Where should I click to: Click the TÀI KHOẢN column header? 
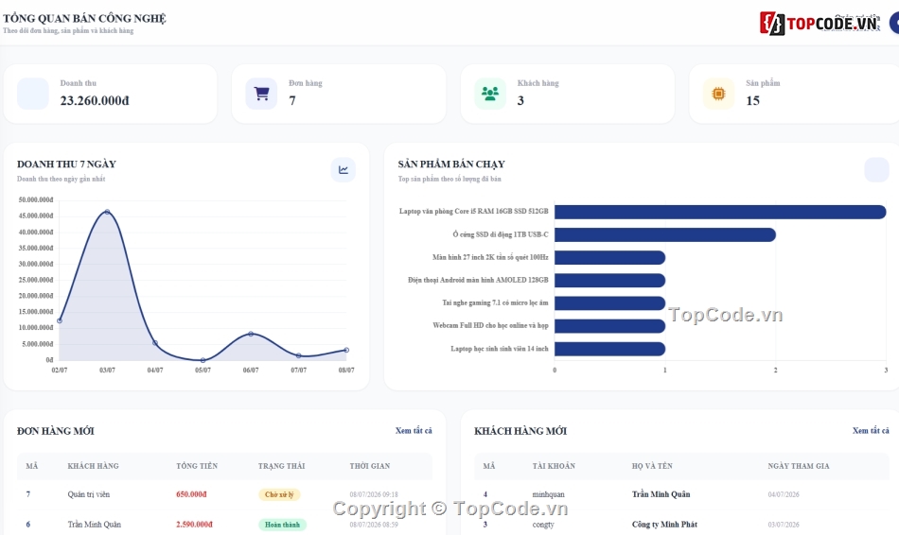[554, 466]
